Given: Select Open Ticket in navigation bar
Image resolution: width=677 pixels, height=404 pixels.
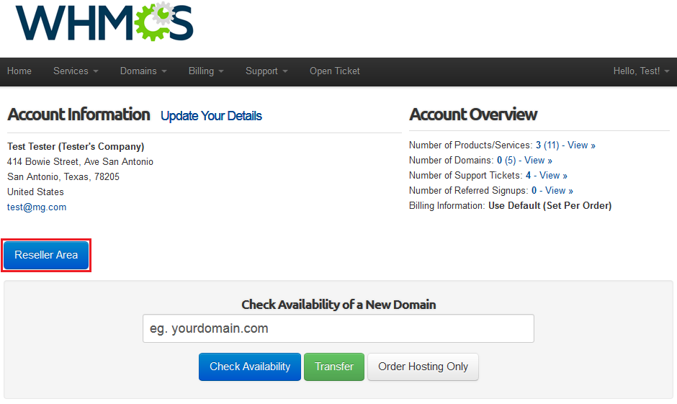Looking at the screenshot, I should tap(335, 71).
